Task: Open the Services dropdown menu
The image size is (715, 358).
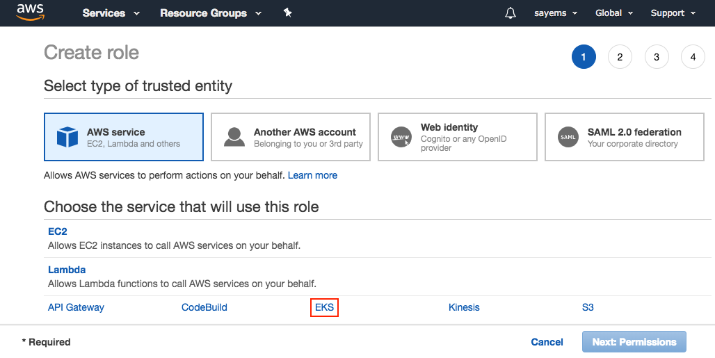Action: click(x=111, y=13)
